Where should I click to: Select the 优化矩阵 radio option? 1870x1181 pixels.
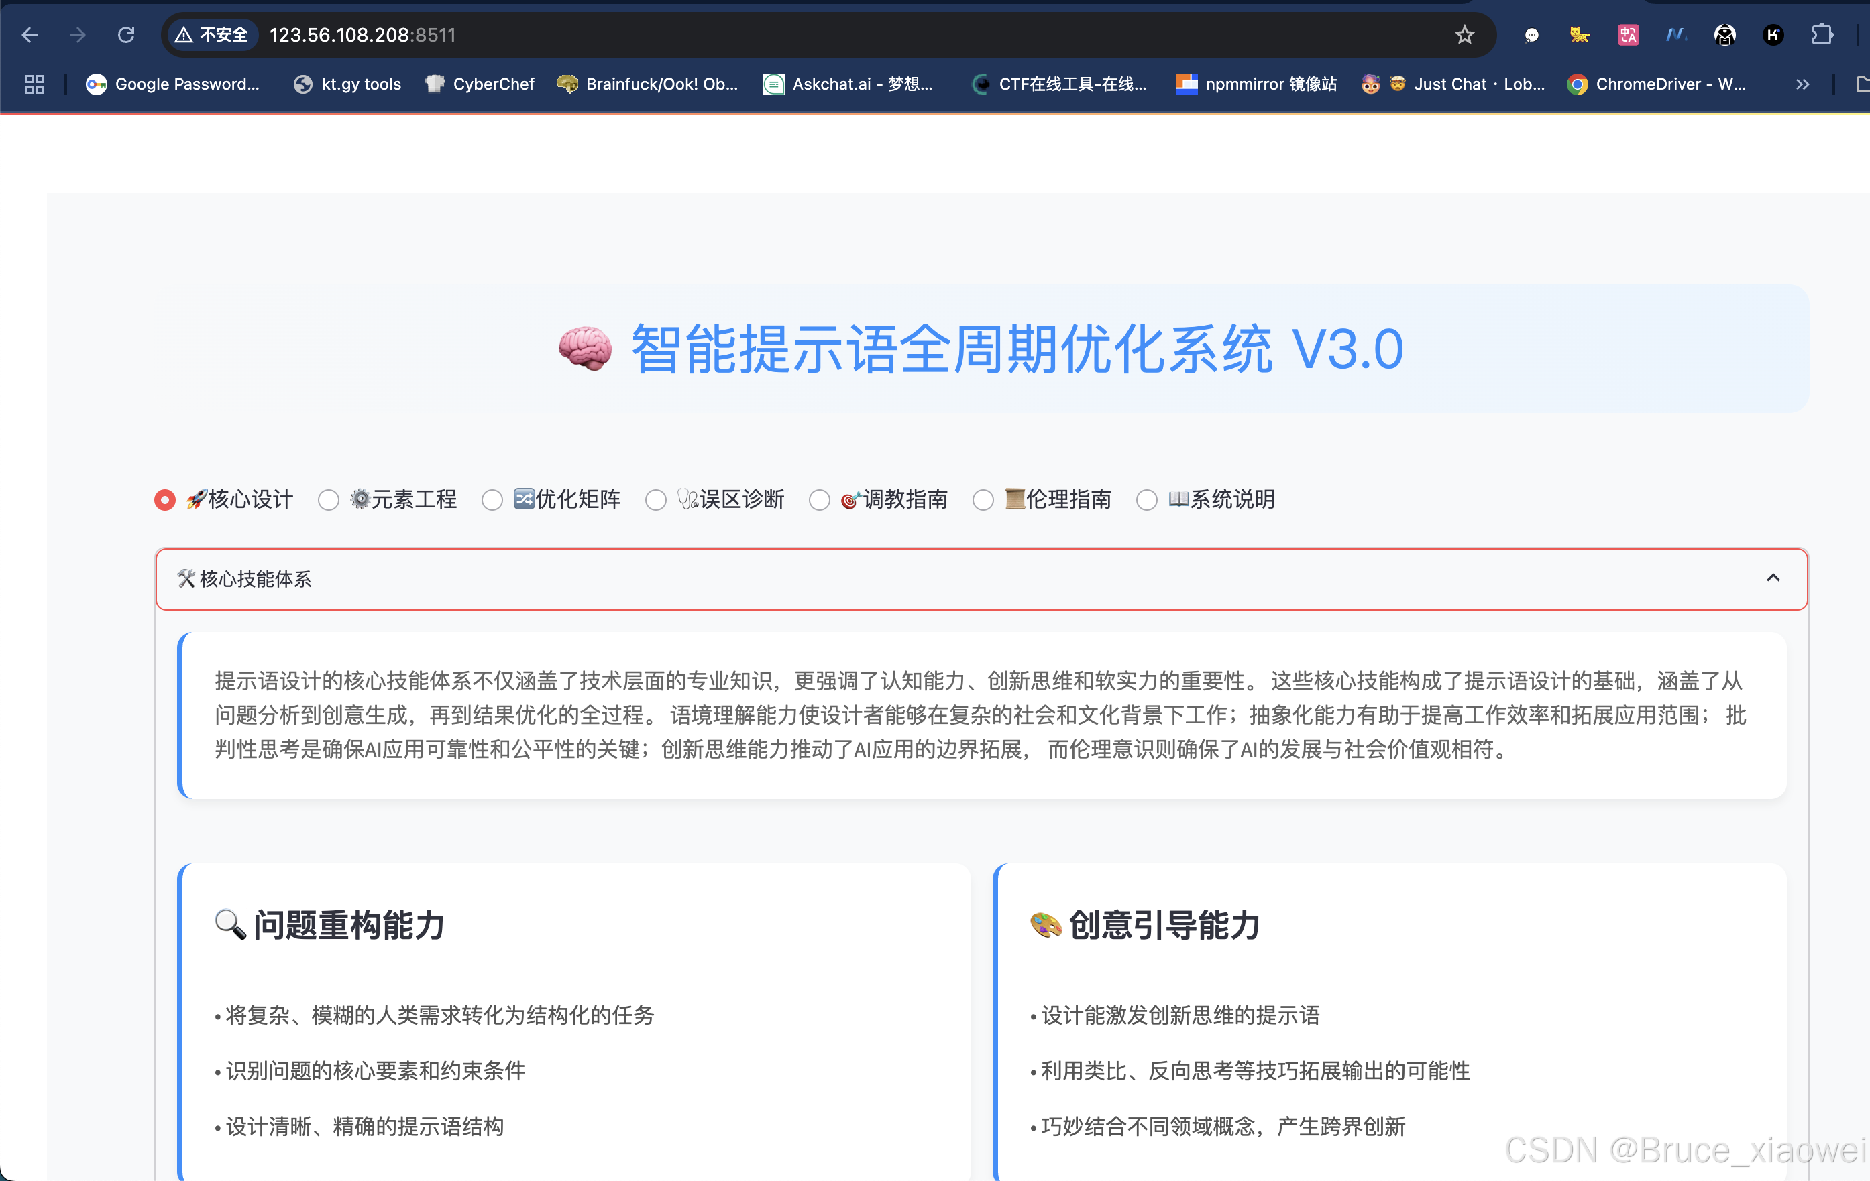click(492, 500)
